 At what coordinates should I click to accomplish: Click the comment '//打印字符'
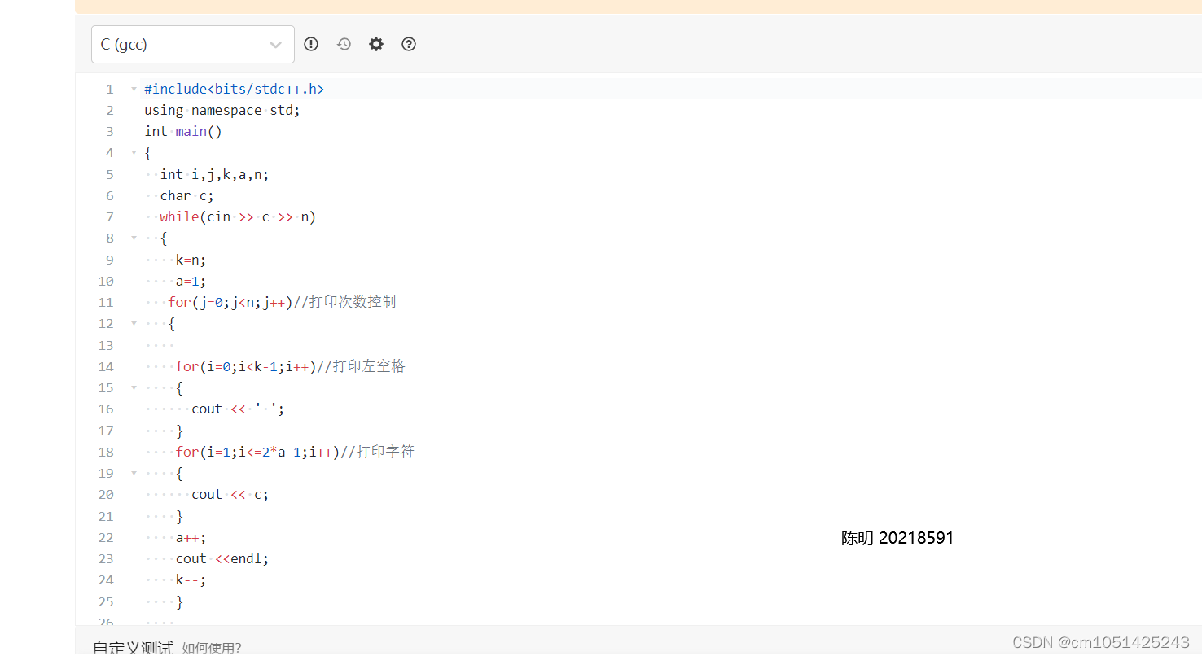pos(377,452)
